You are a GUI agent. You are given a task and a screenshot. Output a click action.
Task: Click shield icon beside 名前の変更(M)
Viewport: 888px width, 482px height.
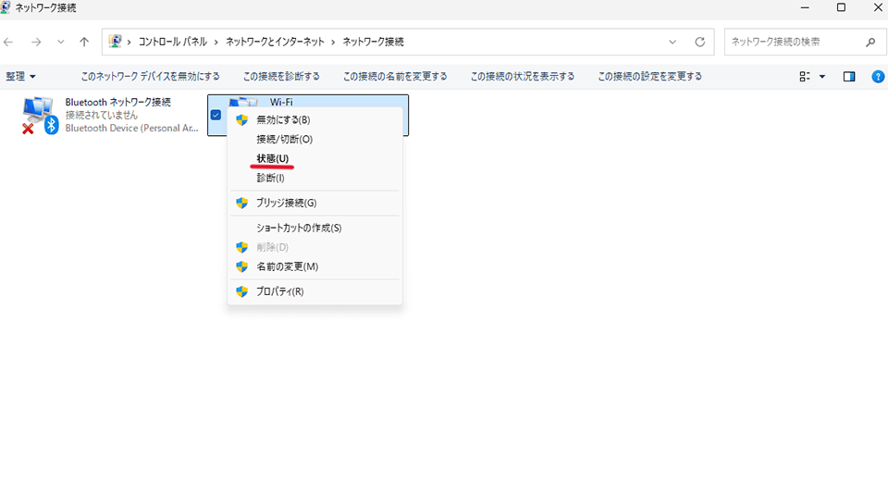click(241, 266)
